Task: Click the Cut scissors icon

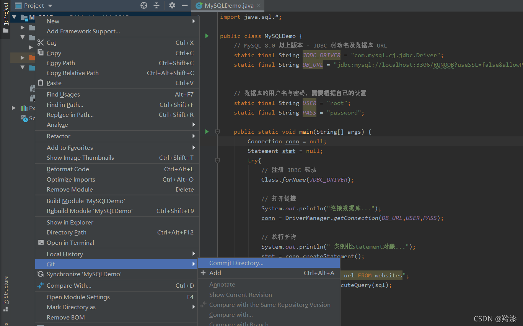Action: tap(41, 43)
